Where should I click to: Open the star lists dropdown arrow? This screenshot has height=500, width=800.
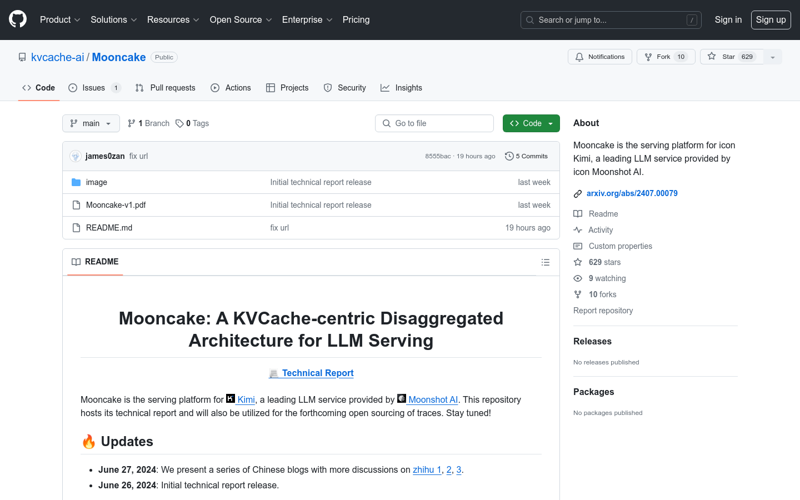point(773,57)
